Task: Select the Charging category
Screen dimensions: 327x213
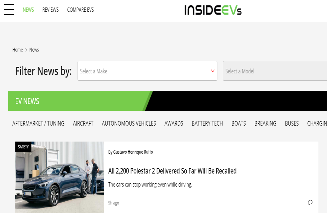Action: (x=317, y=123)
